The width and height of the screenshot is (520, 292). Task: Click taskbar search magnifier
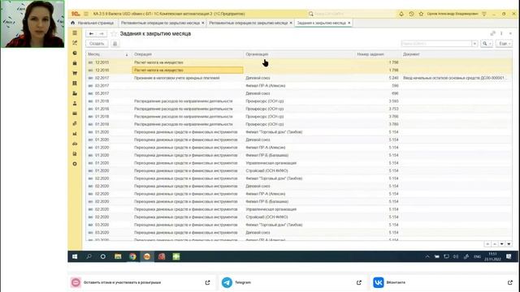tap(89, 256)
